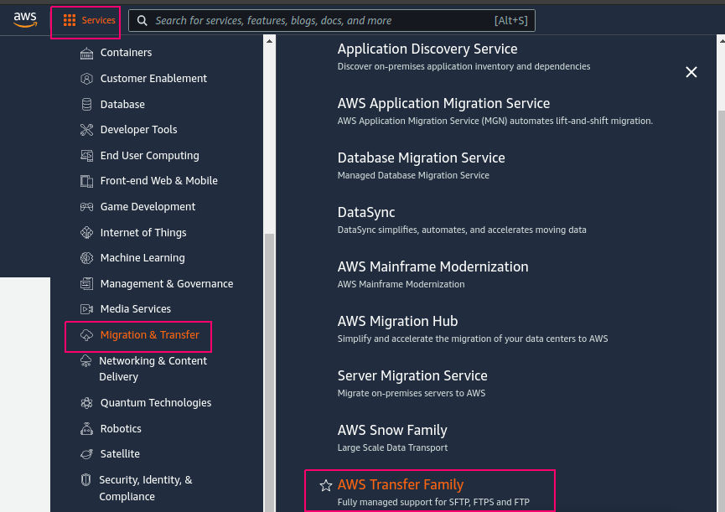Image resolution: width=725 pixels, height=512 pixels.
Task: Open AWS Transfer Family service link
Action: 401,484
